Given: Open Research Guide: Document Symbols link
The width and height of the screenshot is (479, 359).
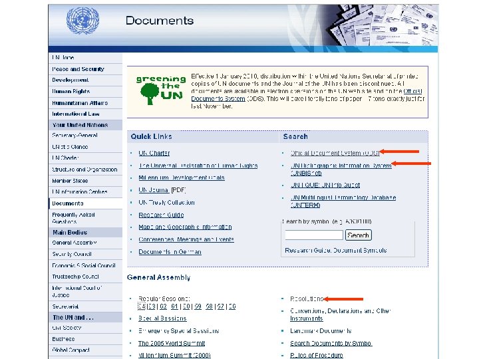Looking at the screenshot, I should point(336,251).
